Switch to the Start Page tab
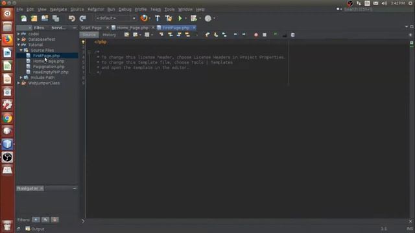415x233 pixels. [x=91, y=27]
